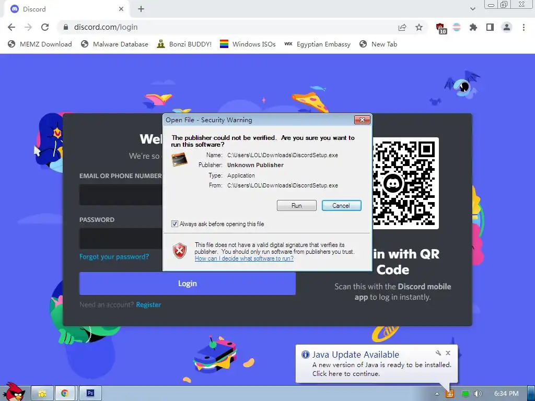Screen dimensions: 535x401
Task: Click the Java Update Available notification
Action: click(x=377, y=364)
